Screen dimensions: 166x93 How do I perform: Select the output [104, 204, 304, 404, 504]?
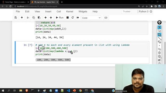[x=53, y=60]
